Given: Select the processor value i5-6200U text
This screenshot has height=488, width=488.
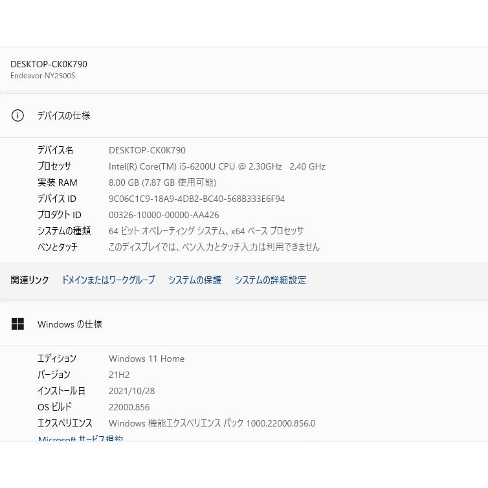Looking at the screenshot, I should tap(217, 166).
